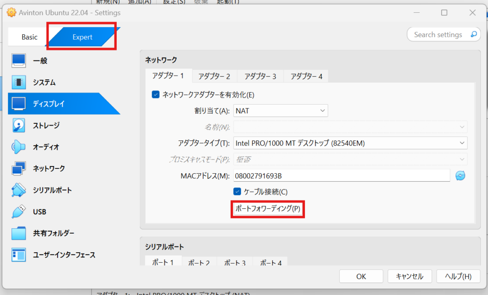
Task: Click the search magnifier in Search settings
Action: [x=474, y=34]
